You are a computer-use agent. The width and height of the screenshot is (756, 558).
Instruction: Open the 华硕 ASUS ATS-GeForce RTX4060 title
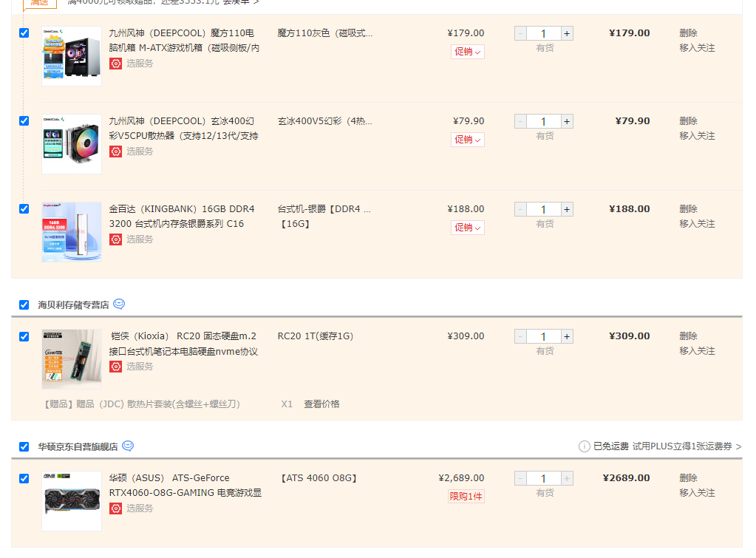pos(185,485)
